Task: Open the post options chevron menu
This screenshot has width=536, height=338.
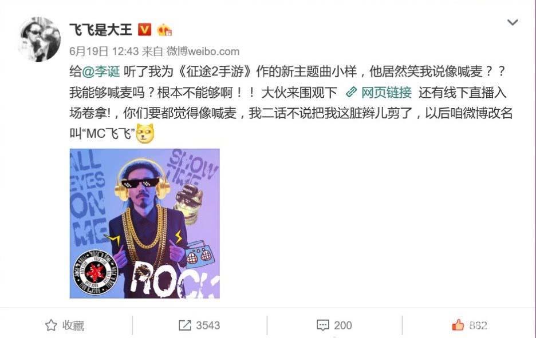Action: 513,22
